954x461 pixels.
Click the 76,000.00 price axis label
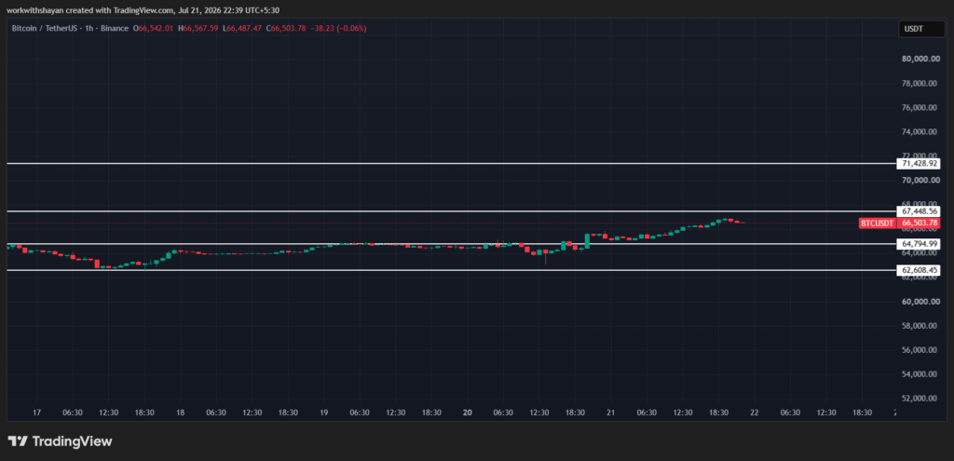[x=919, y=108]
